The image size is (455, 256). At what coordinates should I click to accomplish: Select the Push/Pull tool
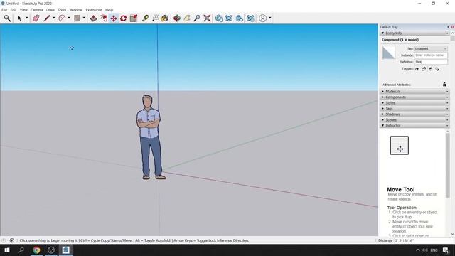93,18
